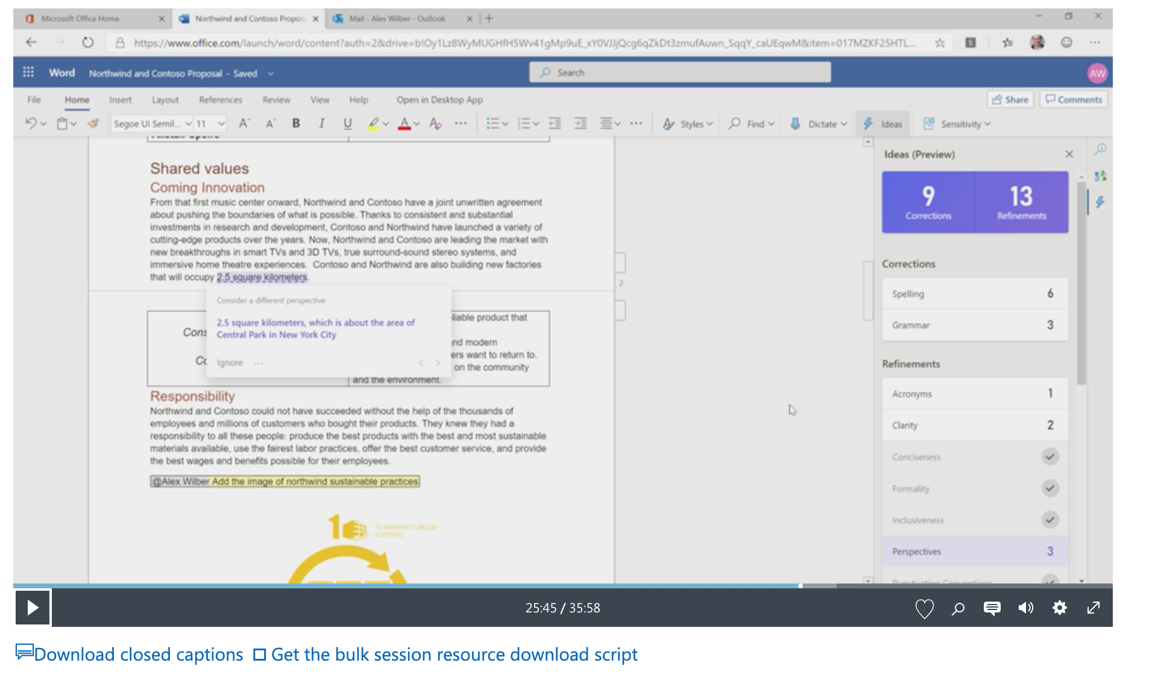The height and width of the screenshot is (692, 1155).
Task: Expand the Paste dropdown arrow
Action: coord(74,124)
